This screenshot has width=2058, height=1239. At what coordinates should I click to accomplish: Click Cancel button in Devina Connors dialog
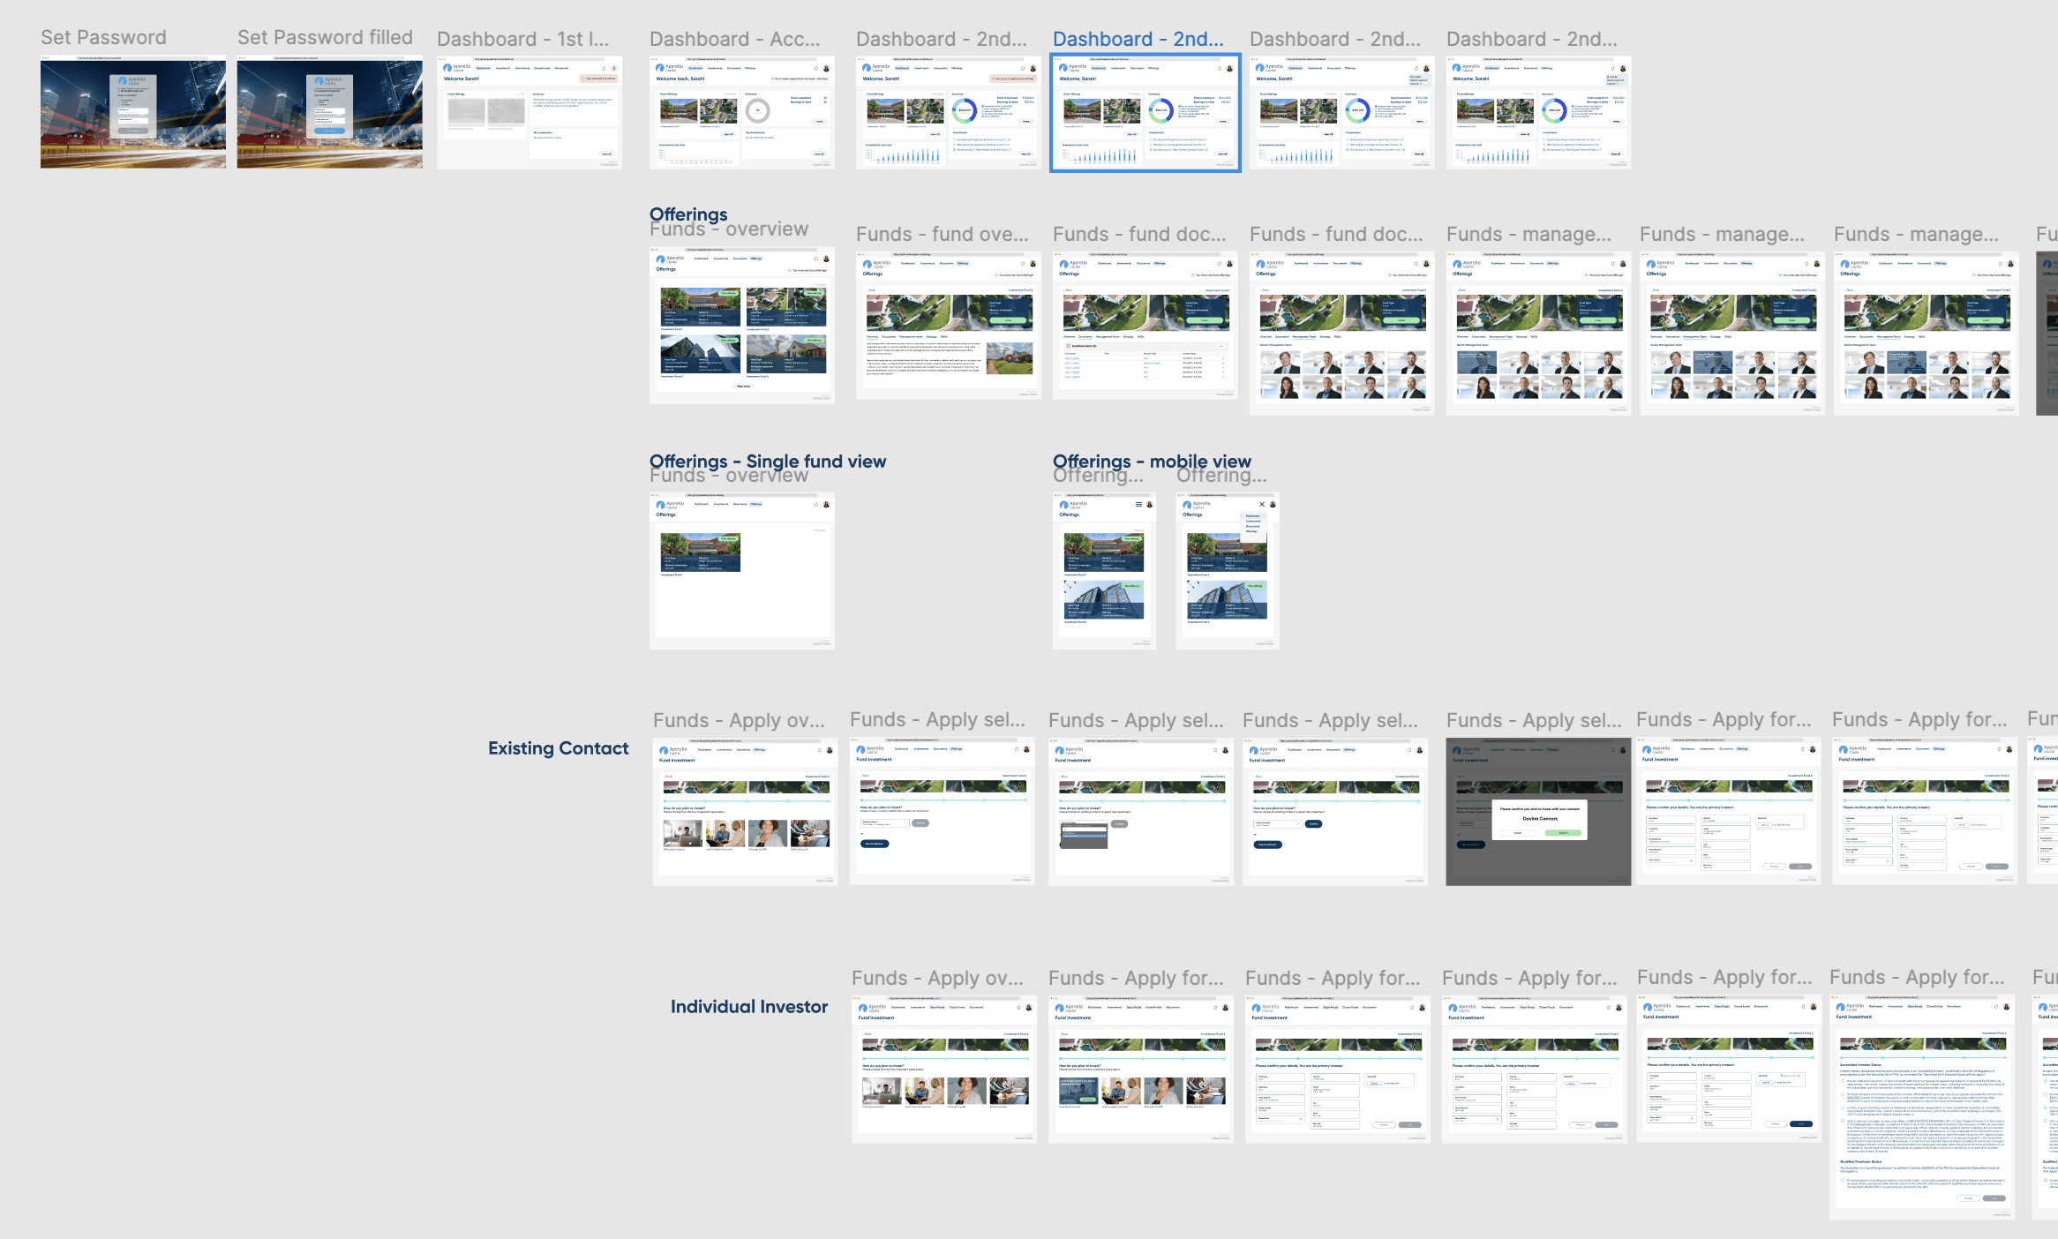point(1518,832)
